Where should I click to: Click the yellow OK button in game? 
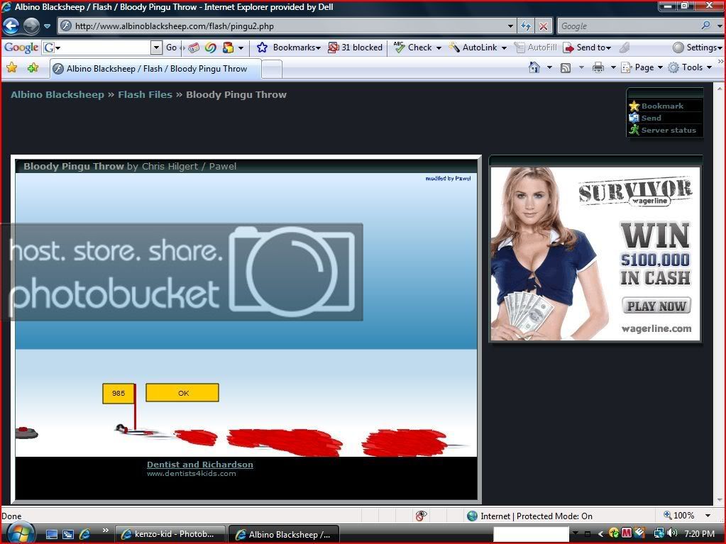click(x=182, y=393)
